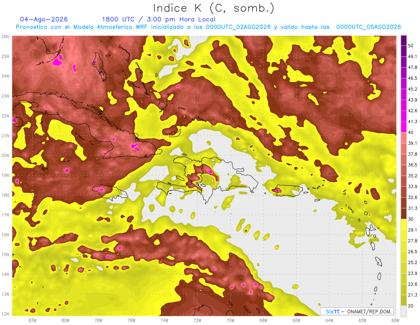Click the "0000UTC_05AGO2026" valid-until timestamp

[368, 27]
